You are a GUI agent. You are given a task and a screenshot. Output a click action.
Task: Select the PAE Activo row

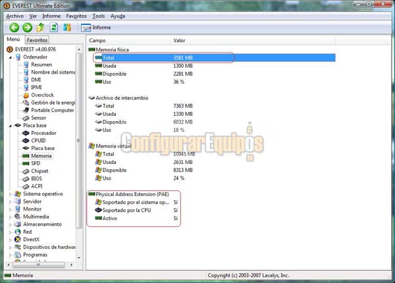[136, 219]
